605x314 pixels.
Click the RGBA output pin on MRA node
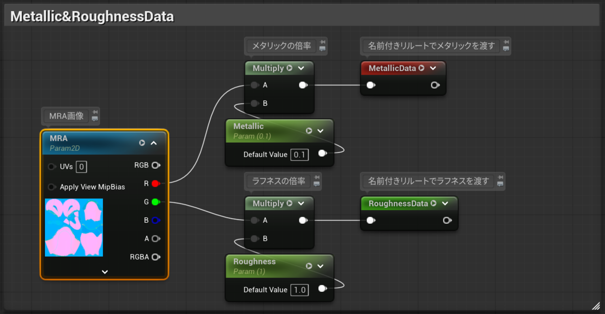pyautogui.click(x=156, y=257)
